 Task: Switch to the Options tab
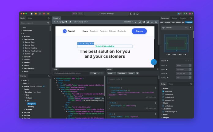[174, 18]
